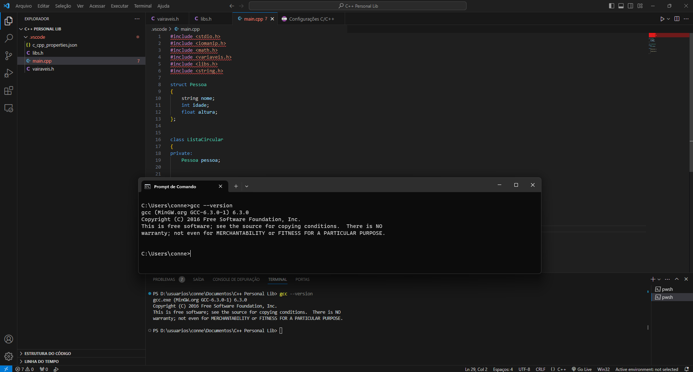
Task: Open editor More Actions menu
Action: (x=686, y=19)
